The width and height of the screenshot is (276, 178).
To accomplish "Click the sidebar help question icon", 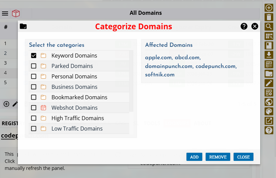I will pos(269,130).
